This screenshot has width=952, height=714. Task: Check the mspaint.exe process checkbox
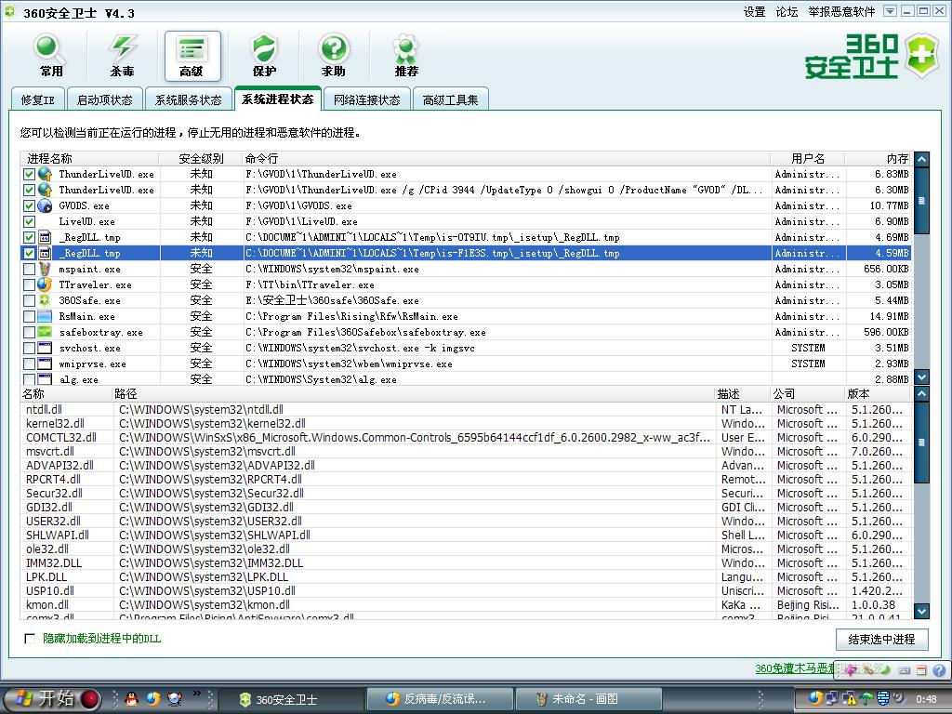coord(29,269)
